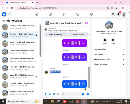This screenshot has height=104, width=130.
Task: Open the Facebook logo home link
Action: coord(4,14)
